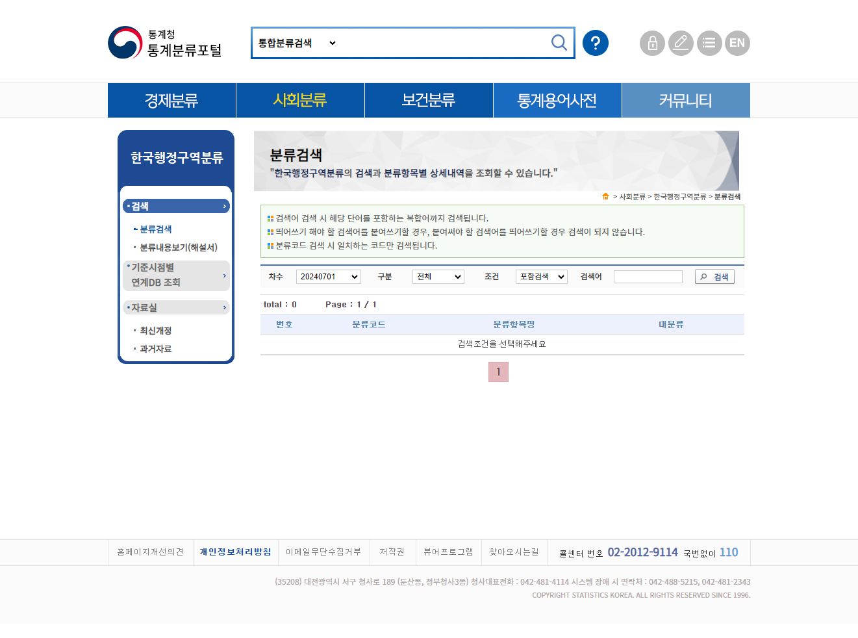Click the 검색어 text input field
The image size is (858, 638).
point(648,277)
